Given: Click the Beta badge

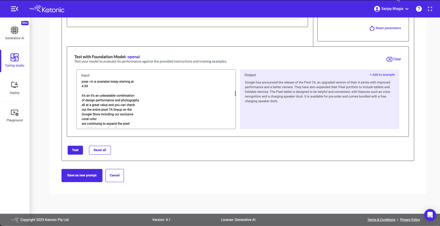Looking at the screenshot, I should pos(25,23).
